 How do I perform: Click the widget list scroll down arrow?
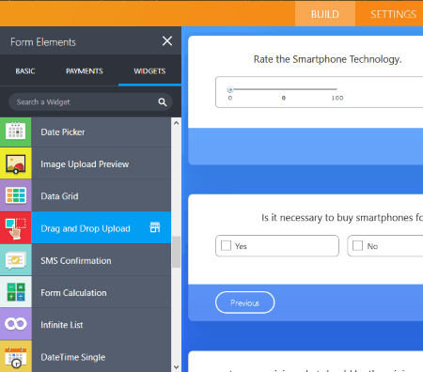click(176, 367)
